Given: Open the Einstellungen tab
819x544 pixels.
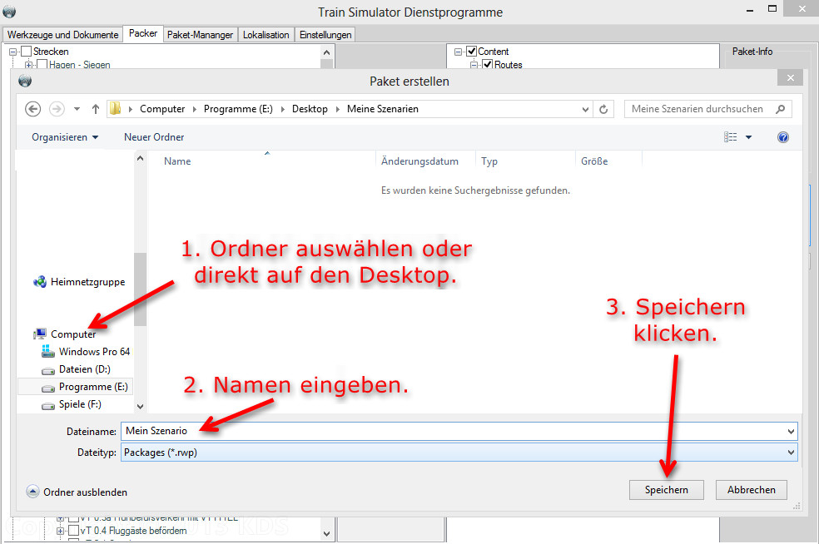Looking at the screenshot, I should click(325, 35).
